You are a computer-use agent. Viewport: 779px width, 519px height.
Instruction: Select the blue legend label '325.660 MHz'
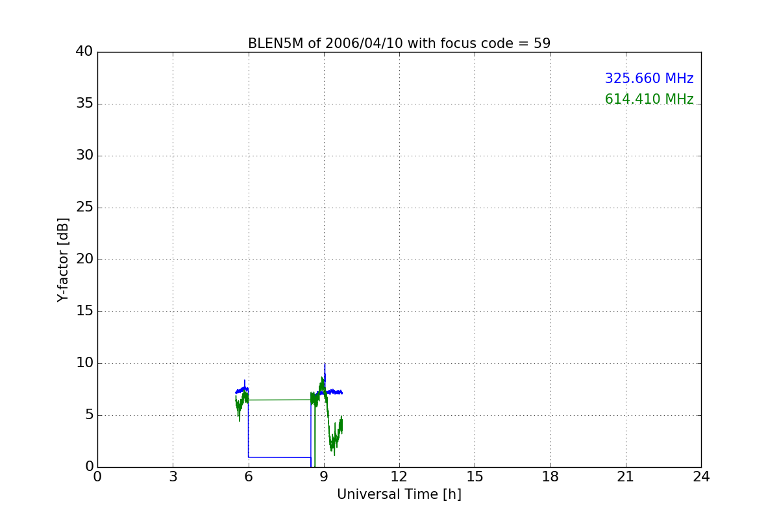[649, 78]
